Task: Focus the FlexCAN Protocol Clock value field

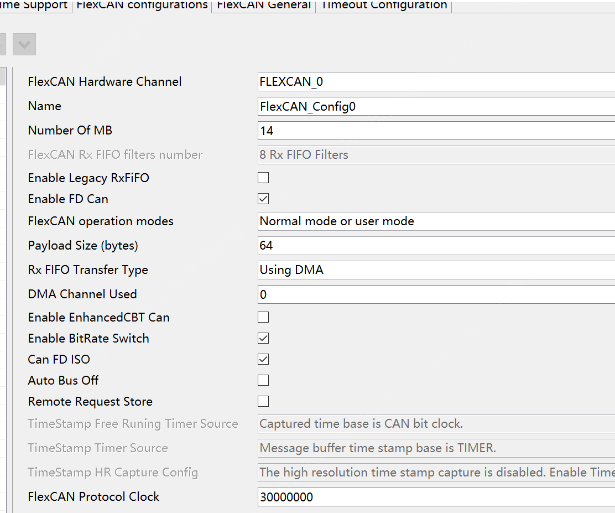Action: click(436, 497)
